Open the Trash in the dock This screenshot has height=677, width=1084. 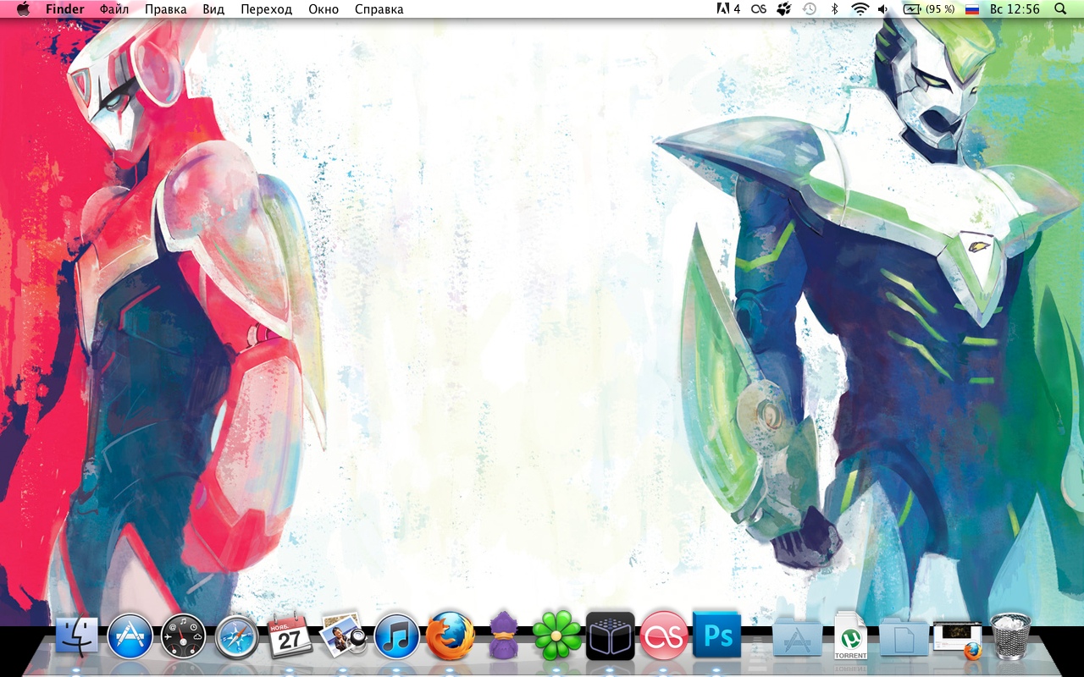click(x=1010, y=636)
